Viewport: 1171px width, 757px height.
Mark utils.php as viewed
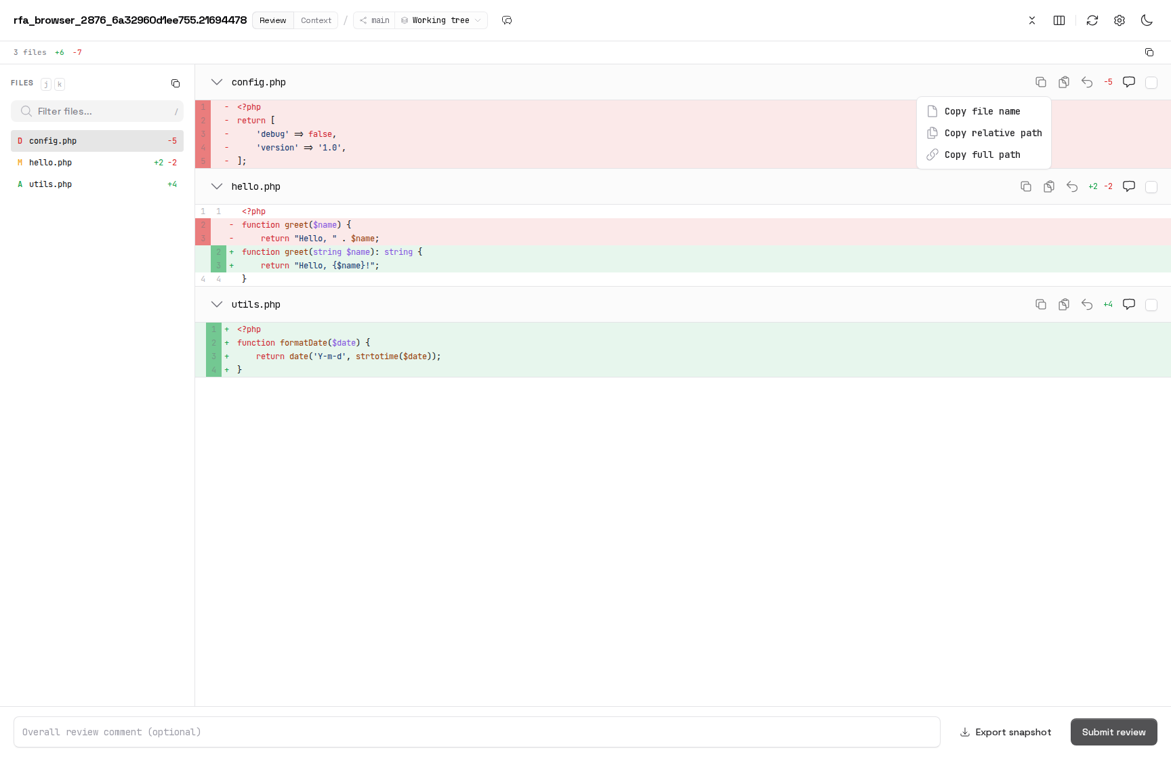coord(1151,305)
